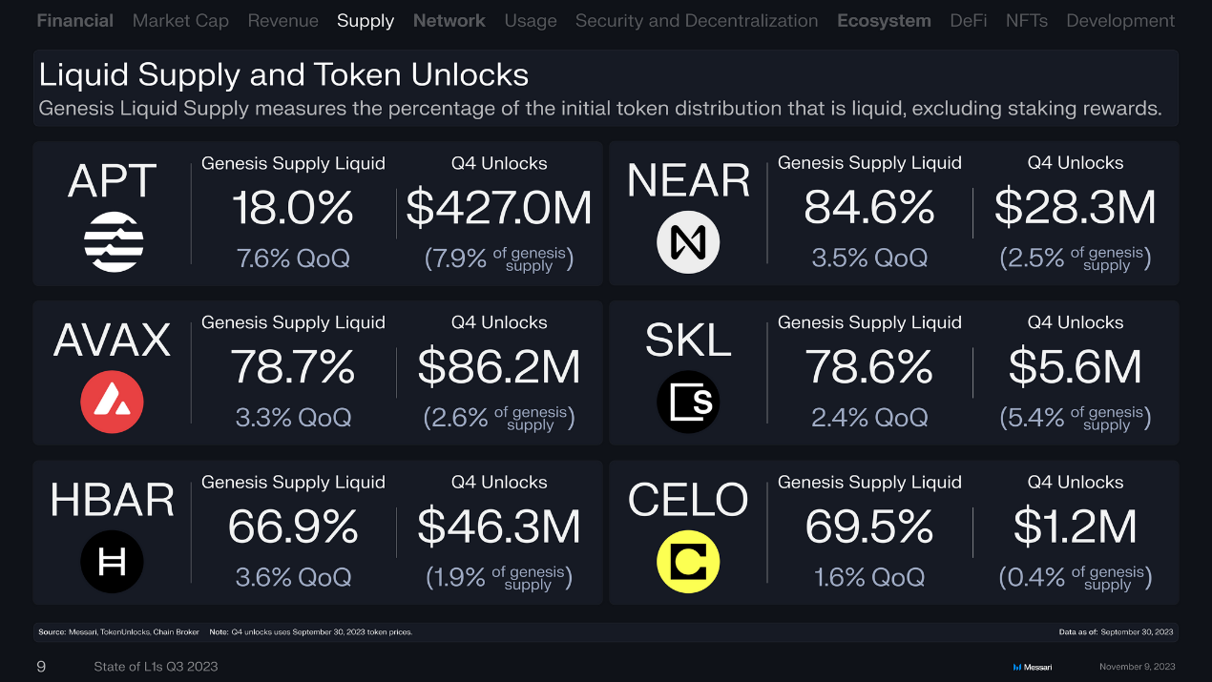Go to the Revenue tab

coord(282,21)
